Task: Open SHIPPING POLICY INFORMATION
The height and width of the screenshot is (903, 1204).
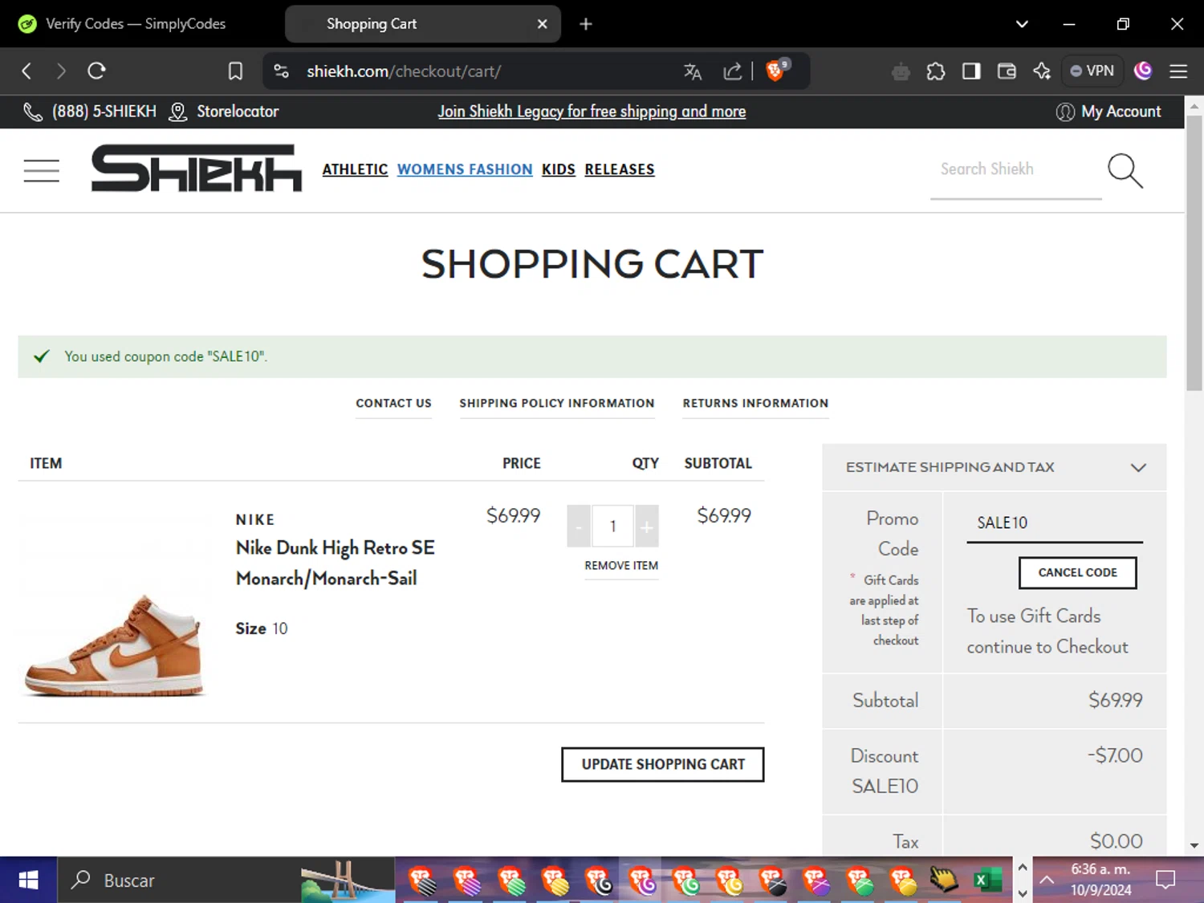Action: click(x=557, y=404)
